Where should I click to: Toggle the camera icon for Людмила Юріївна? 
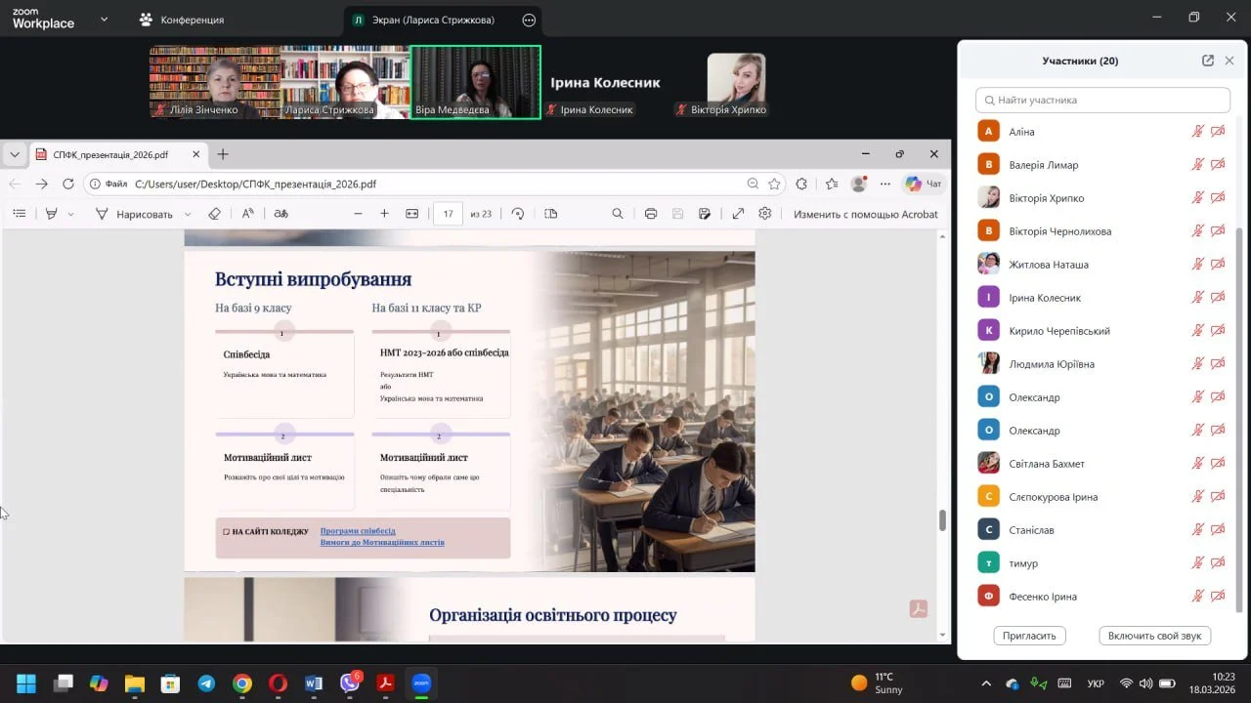tap(1218, 364)
